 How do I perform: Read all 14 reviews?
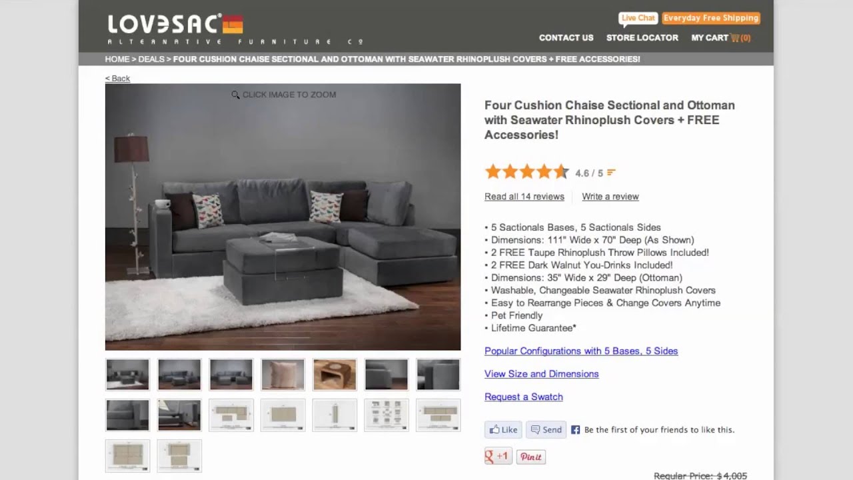[x=524, y=197]
